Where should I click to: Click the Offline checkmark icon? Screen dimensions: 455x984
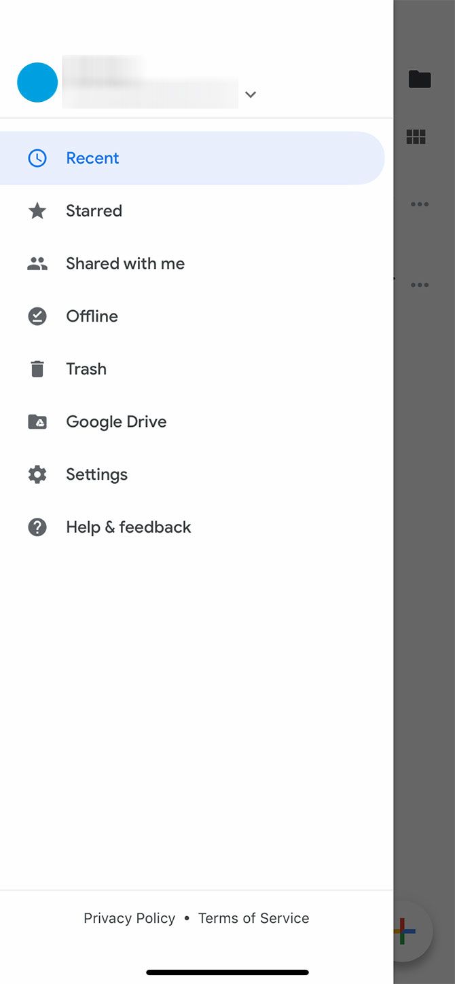[x=37, y=316]
